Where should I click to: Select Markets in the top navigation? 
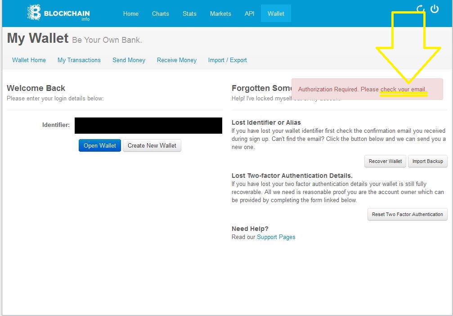coord(220,14)
